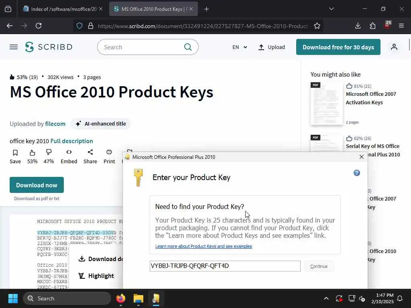Click the Download now button
The height and width of the screenshot is (308, 411).
click(x=37, y=185)
